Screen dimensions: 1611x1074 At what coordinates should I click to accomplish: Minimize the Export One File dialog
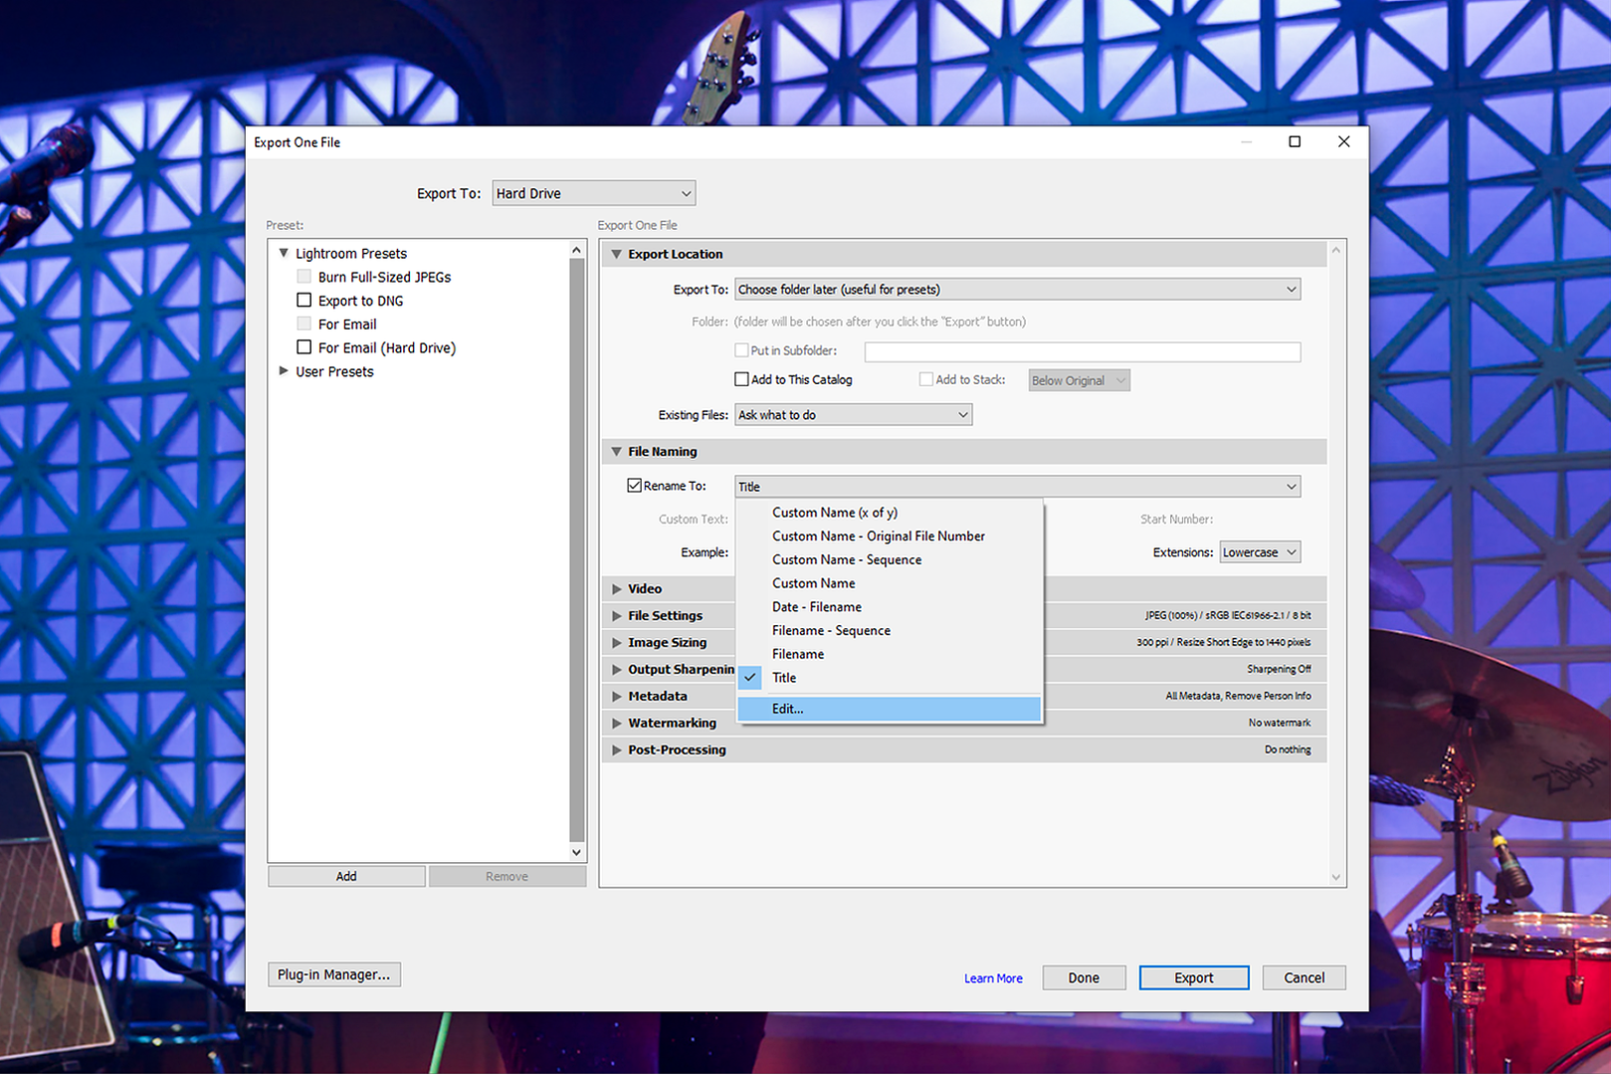[1246, 141]
